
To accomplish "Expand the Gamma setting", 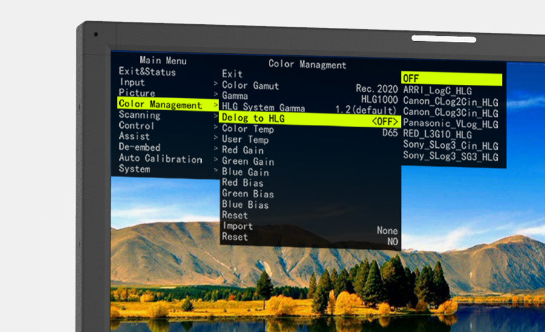I will [x=235, y=96].
